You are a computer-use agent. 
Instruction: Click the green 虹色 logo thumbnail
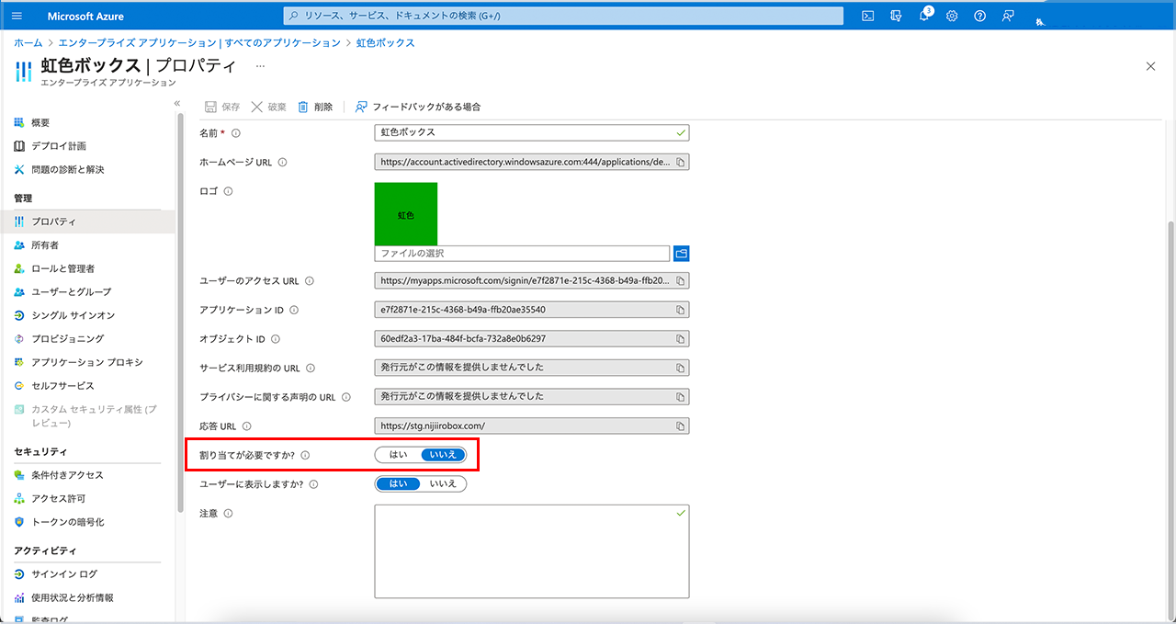[405, 214]
